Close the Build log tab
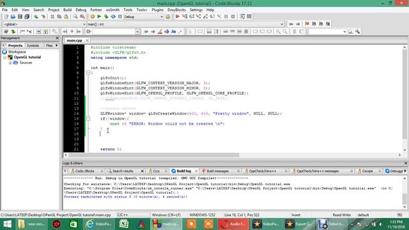Image resolution: width=409 pixels, height=230 pixels. coord(196,171)
